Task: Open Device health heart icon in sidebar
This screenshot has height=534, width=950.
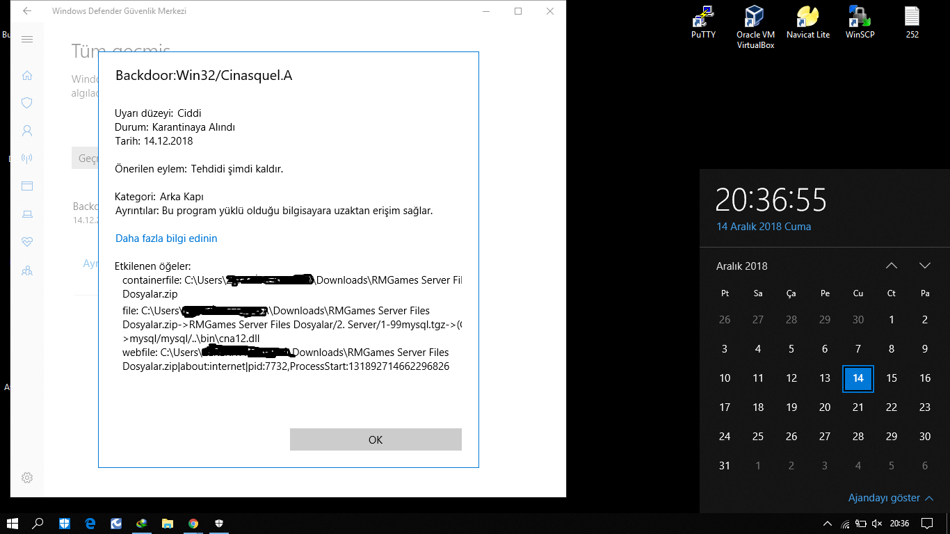Action: 27,242
